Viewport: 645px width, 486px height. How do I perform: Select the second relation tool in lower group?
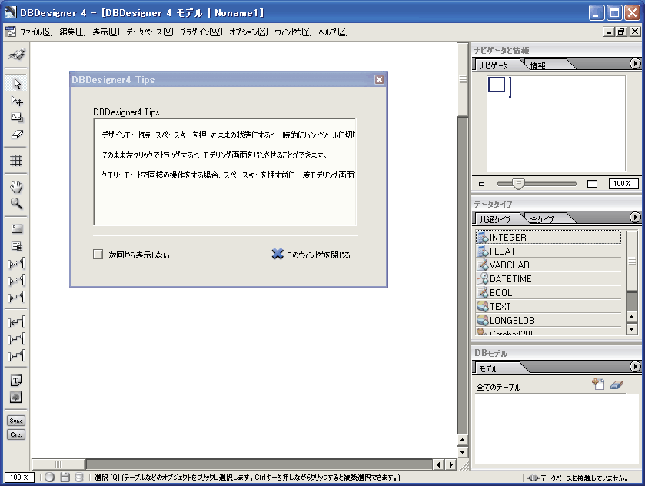pos(16,338)
